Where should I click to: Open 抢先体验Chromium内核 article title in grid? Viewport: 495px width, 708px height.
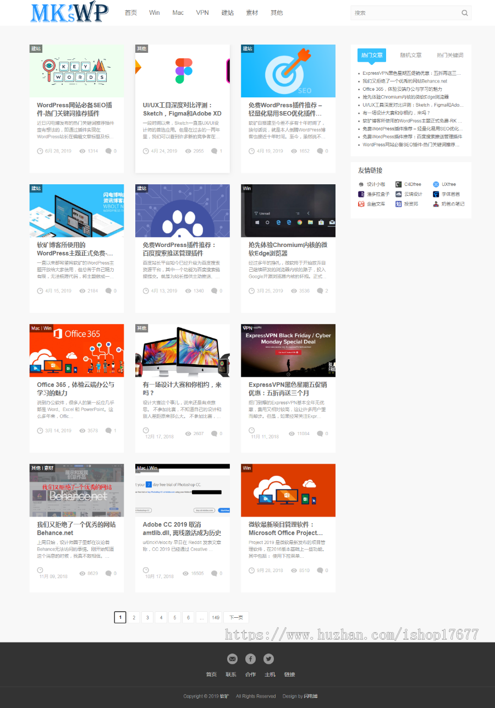tap(288, 249)
